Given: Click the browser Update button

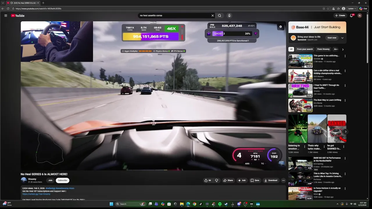Looking at the screenshot, I should 352,9.
